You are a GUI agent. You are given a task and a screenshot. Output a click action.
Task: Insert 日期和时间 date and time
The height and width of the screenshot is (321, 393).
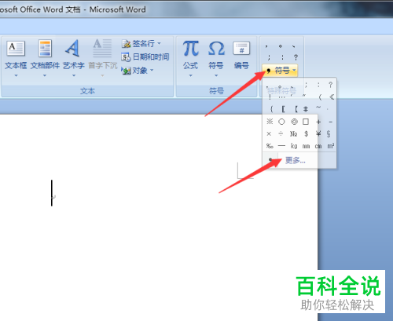(145, 57)
